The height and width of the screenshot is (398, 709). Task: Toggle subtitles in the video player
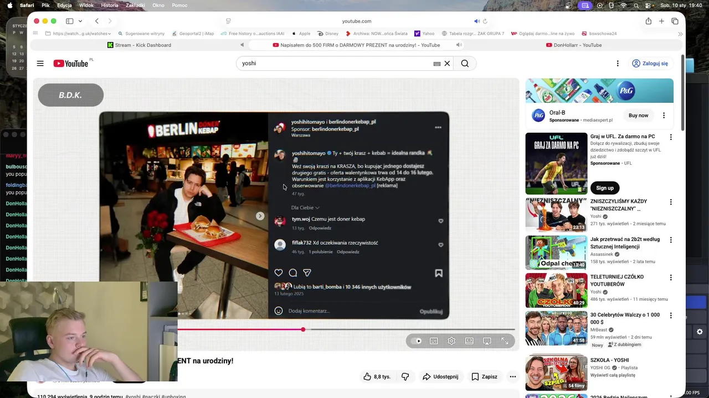tap(434, 341)
